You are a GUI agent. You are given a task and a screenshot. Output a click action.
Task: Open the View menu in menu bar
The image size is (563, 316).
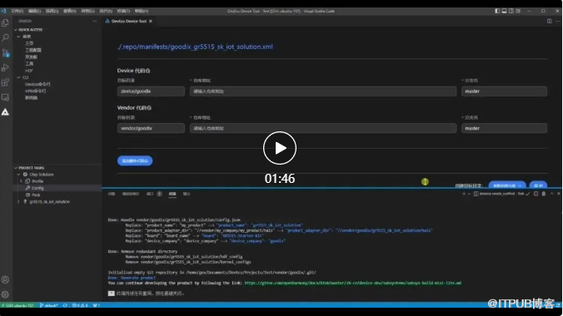coord(70,11)
